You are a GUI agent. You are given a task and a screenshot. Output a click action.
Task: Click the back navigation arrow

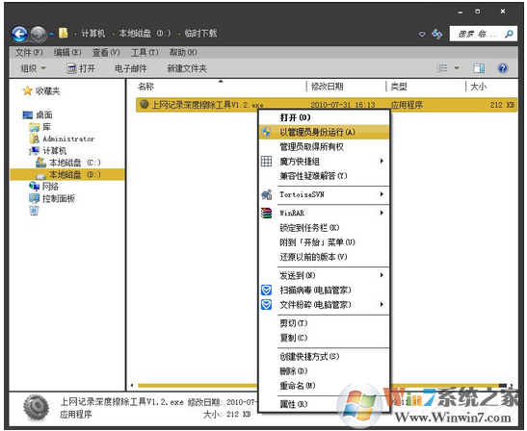click(x=19, y=34)
